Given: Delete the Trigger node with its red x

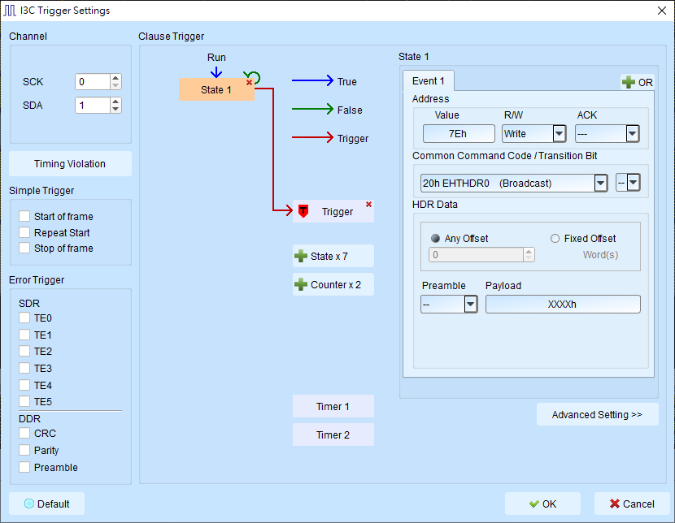Looking at the screenshot, I should [x=368, y=204].
